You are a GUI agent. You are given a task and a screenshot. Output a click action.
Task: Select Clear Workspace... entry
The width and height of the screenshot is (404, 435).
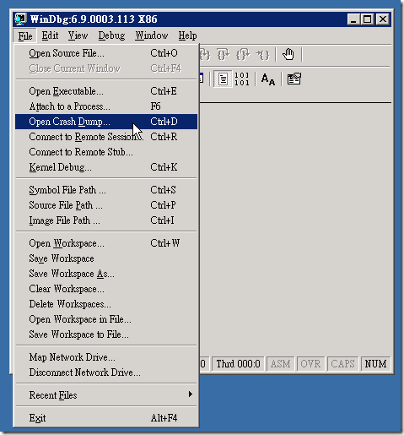[106, 289]
